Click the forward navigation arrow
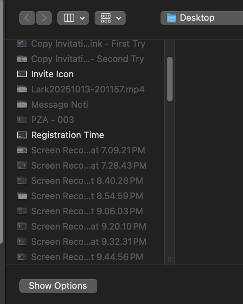 click(43, 18)
